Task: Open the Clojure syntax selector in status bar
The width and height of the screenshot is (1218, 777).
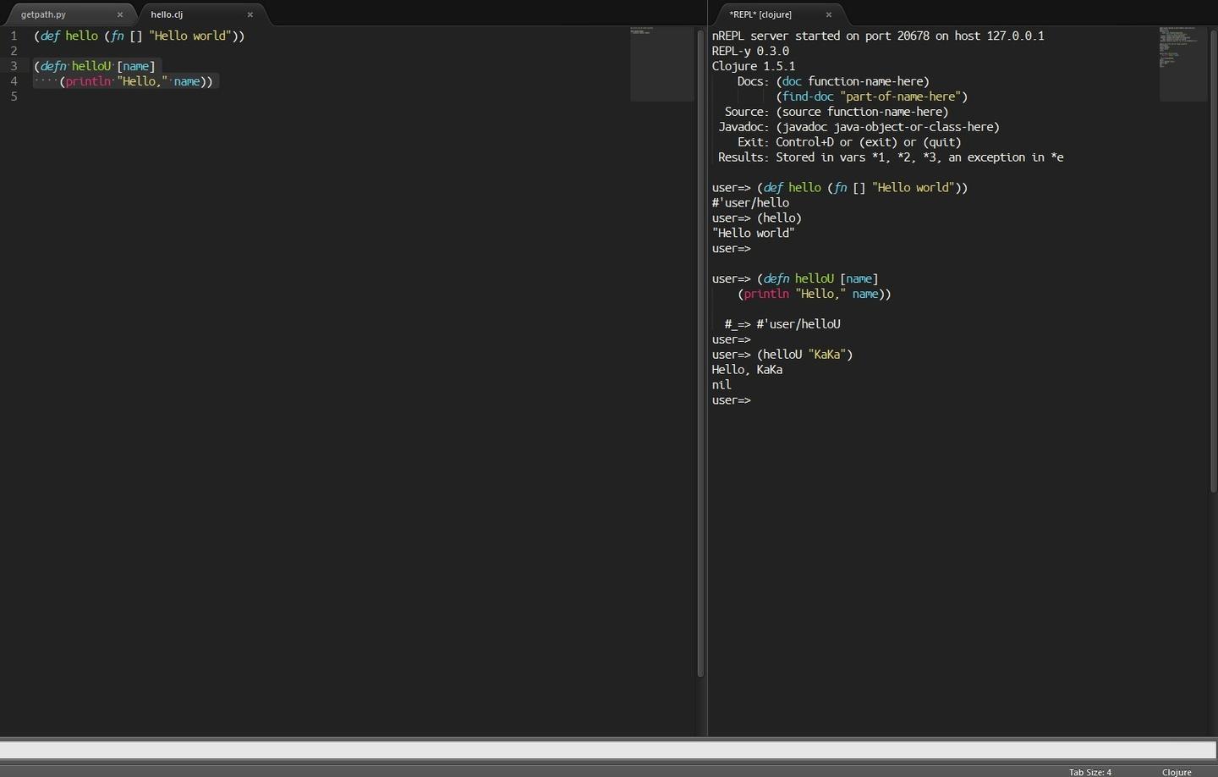Action: 1177,772
